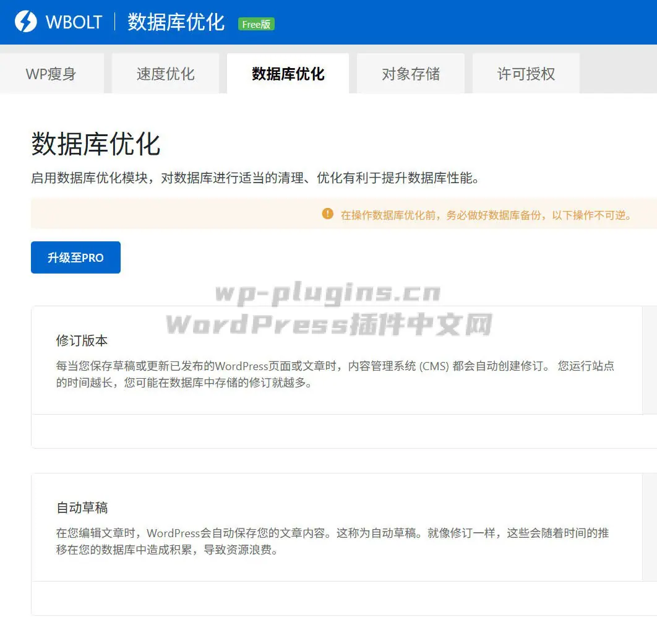This screenshot has height=617, width=657.
Task: Click the 数据库优化 title in the header
Action: click(x=176, y=22)
